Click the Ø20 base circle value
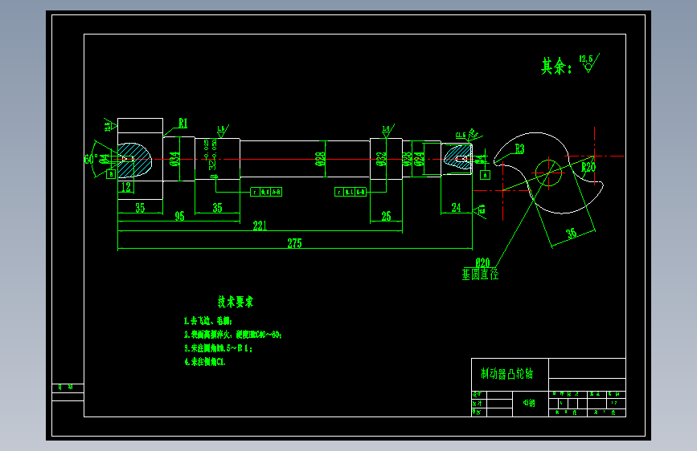Image resolution: width=697 pixels, height=451 pixels. pyautogui.click(x=482, y=262)
